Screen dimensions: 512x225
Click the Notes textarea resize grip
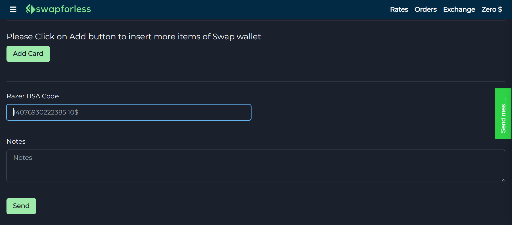pyautogui.click(x=503, y=179)
